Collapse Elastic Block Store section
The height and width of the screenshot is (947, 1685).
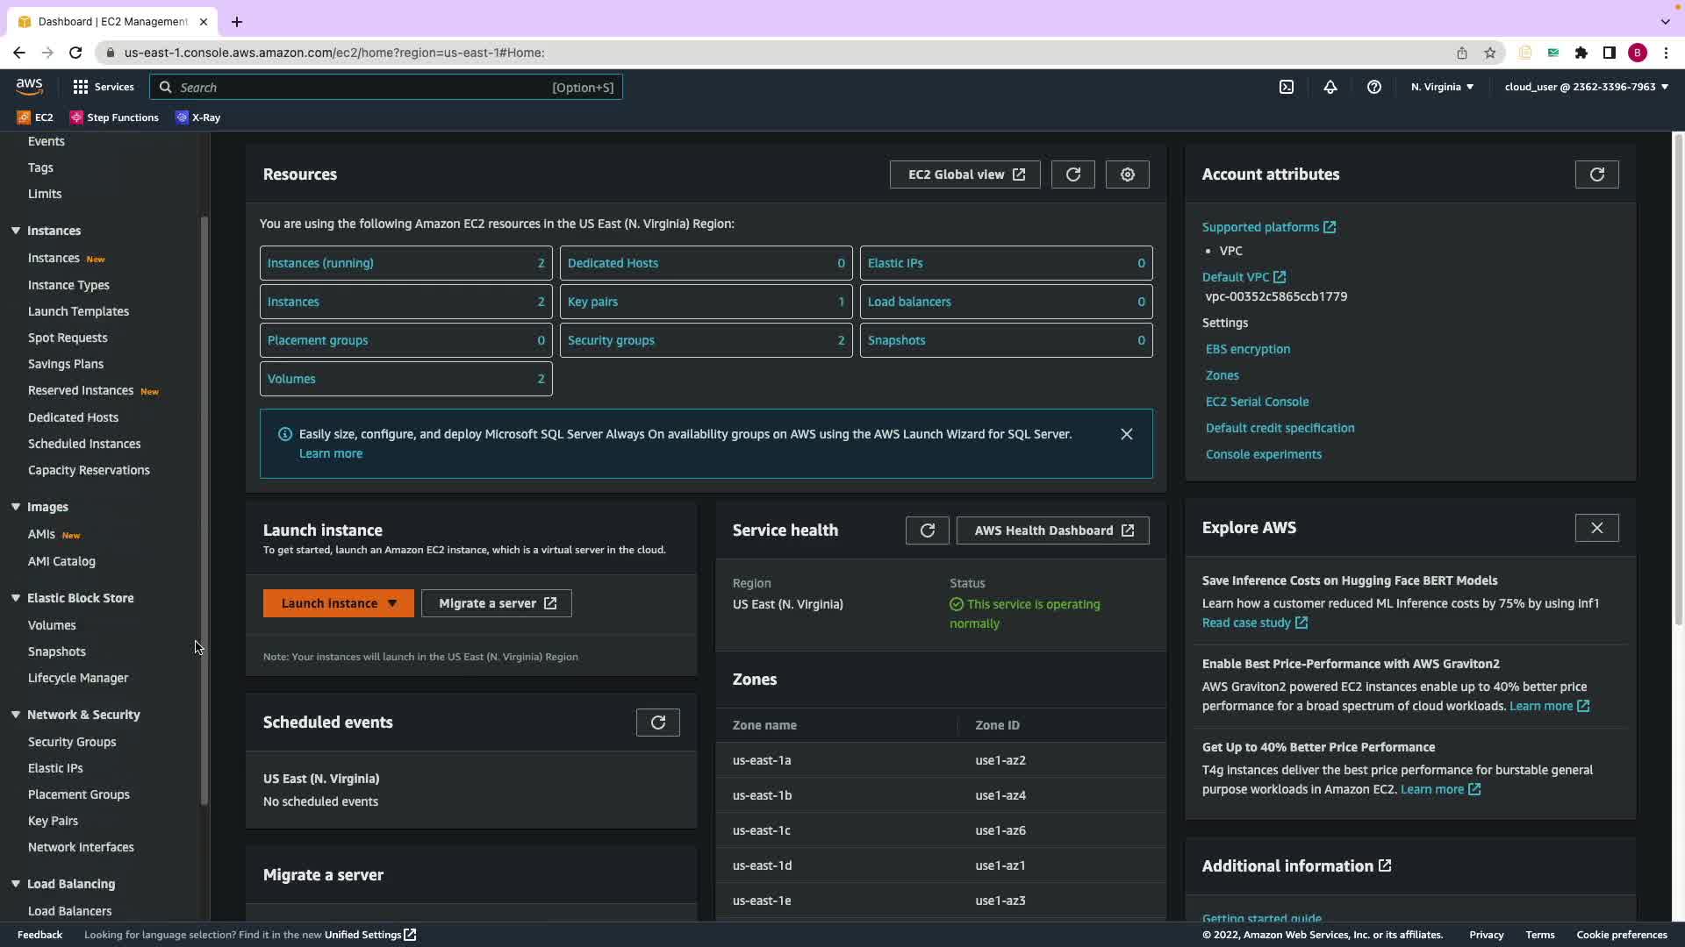16,598
